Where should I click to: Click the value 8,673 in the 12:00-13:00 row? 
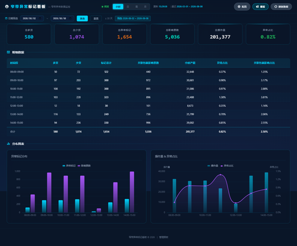point(190,106)
